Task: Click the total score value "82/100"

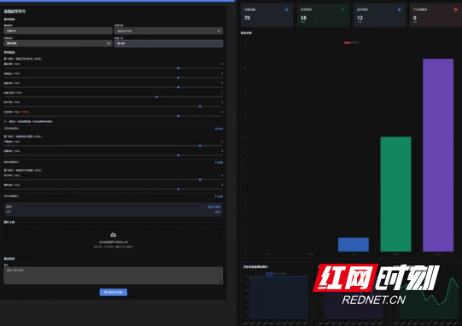Action: coord(213,207)
